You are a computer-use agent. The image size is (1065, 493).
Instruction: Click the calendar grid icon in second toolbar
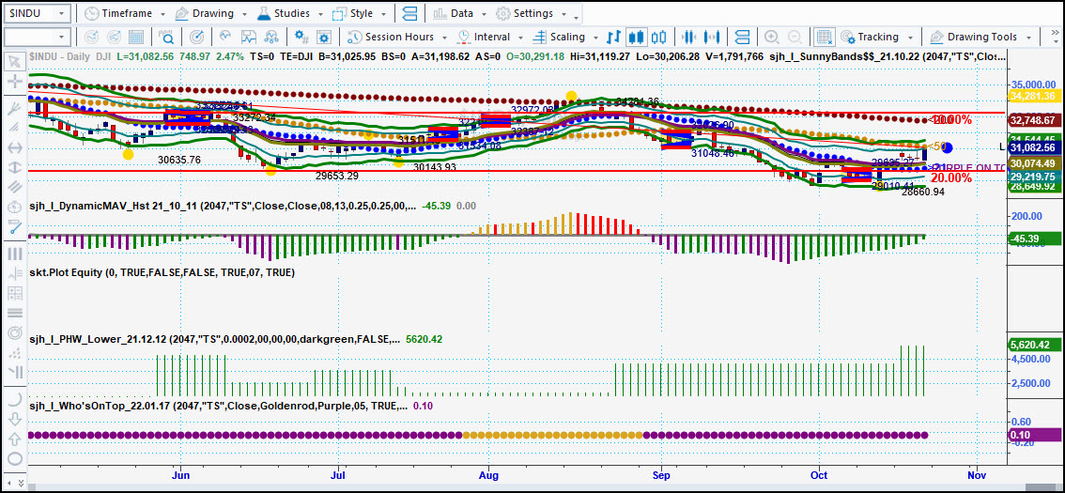click(136, 37)
